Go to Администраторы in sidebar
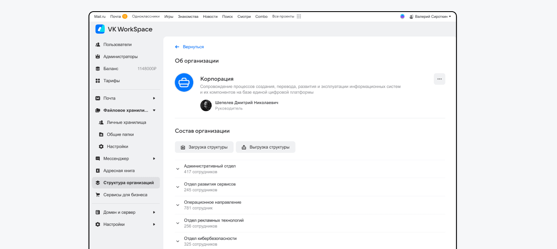 point(120,56)
